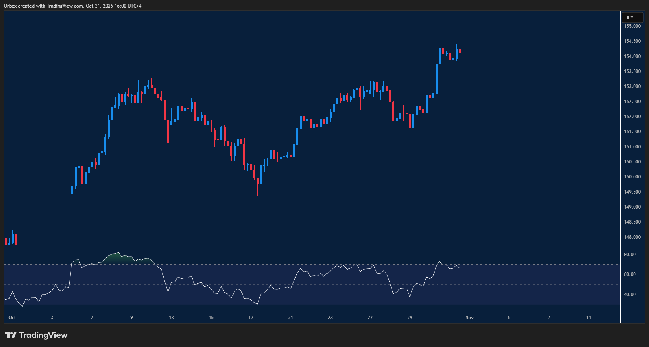Click the 152.000 price axis label
The width and height of the screenshot is (649, 347).
pyautogui.click(x=632, y=117)
